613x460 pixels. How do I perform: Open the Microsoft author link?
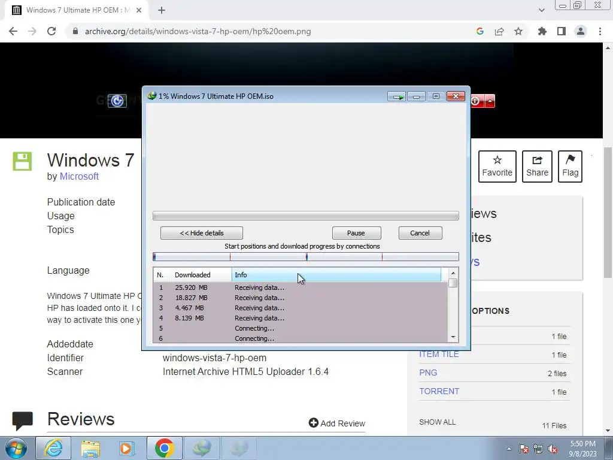79,177
